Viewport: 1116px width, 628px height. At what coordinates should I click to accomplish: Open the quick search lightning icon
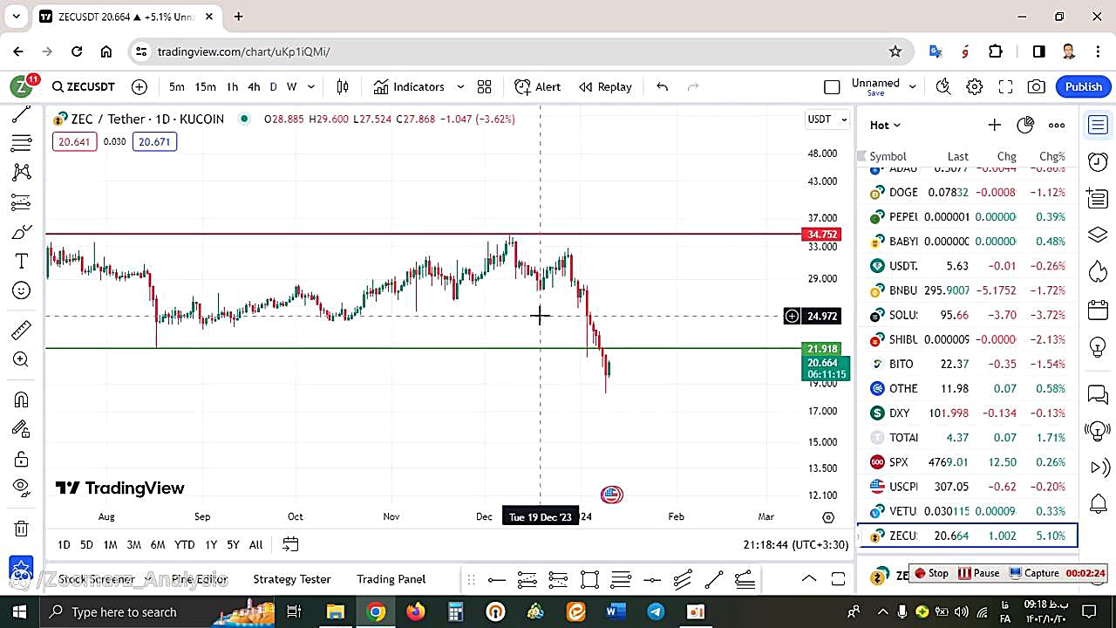tap(942, 86)
